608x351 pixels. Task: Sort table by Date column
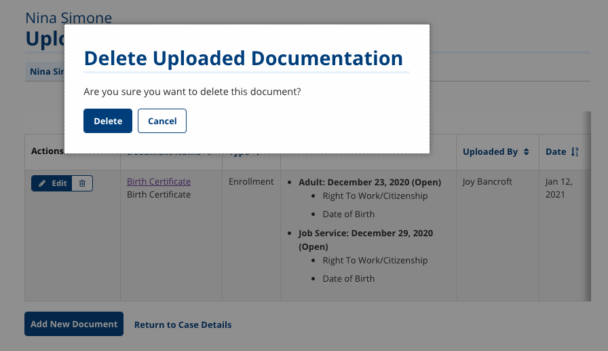tap(562, 151)
